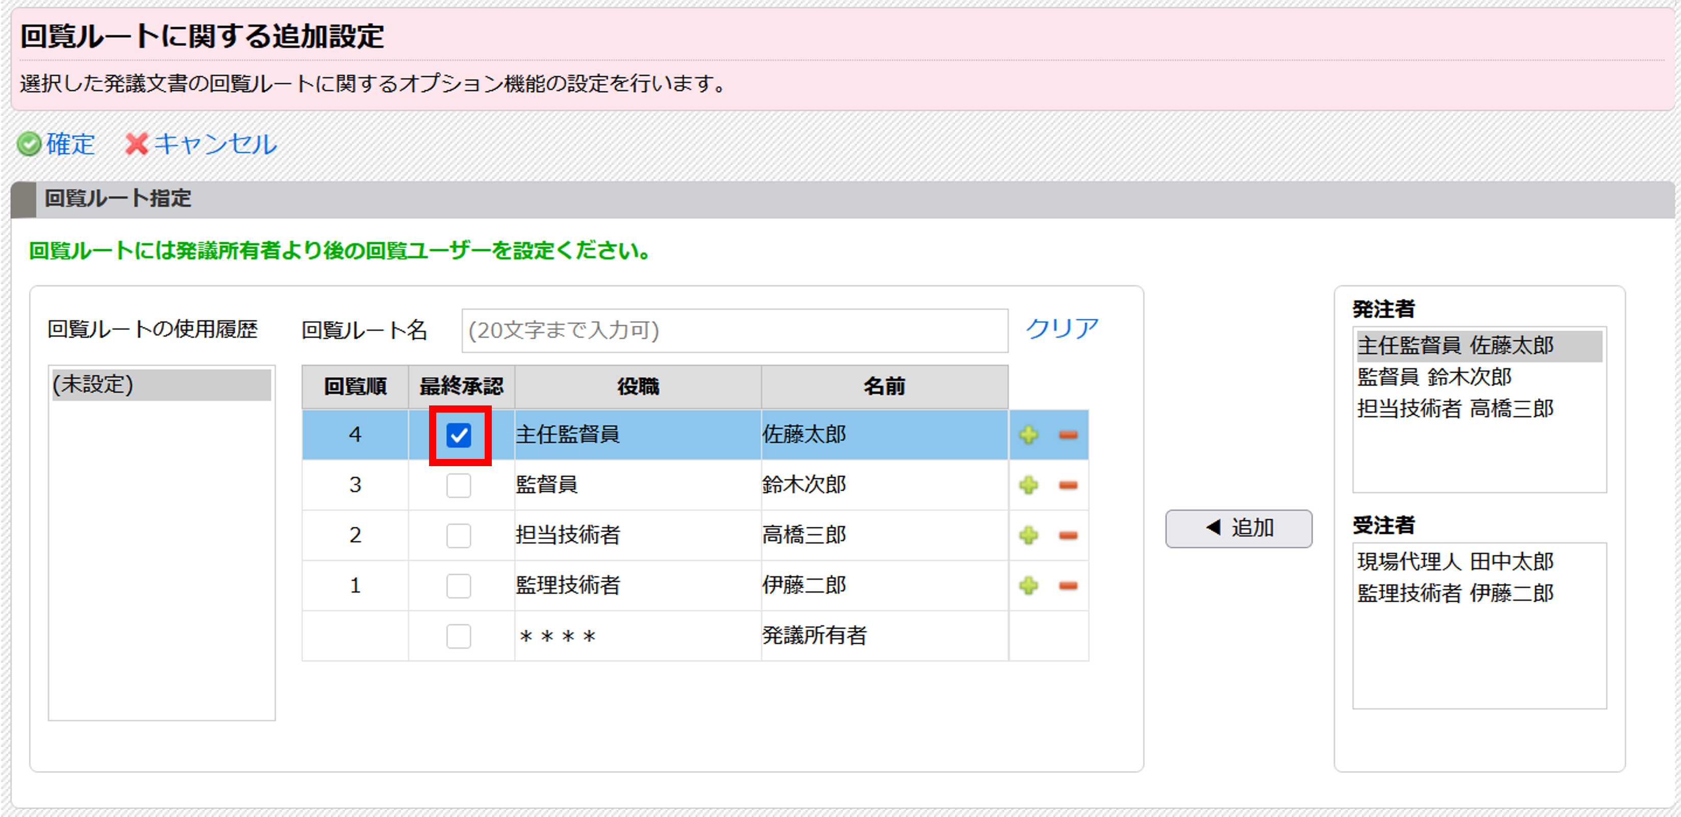Click 鈴木次郎 name cell in route table

pos(884,485)
